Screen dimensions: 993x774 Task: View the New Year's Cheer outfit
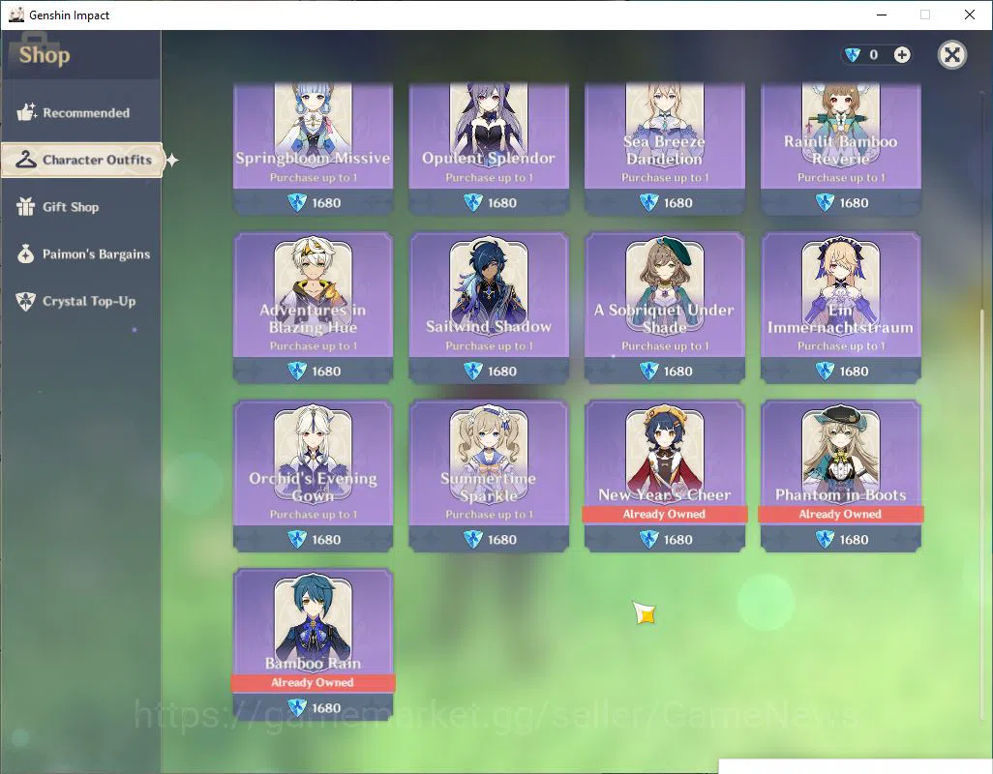coord(664,476)
